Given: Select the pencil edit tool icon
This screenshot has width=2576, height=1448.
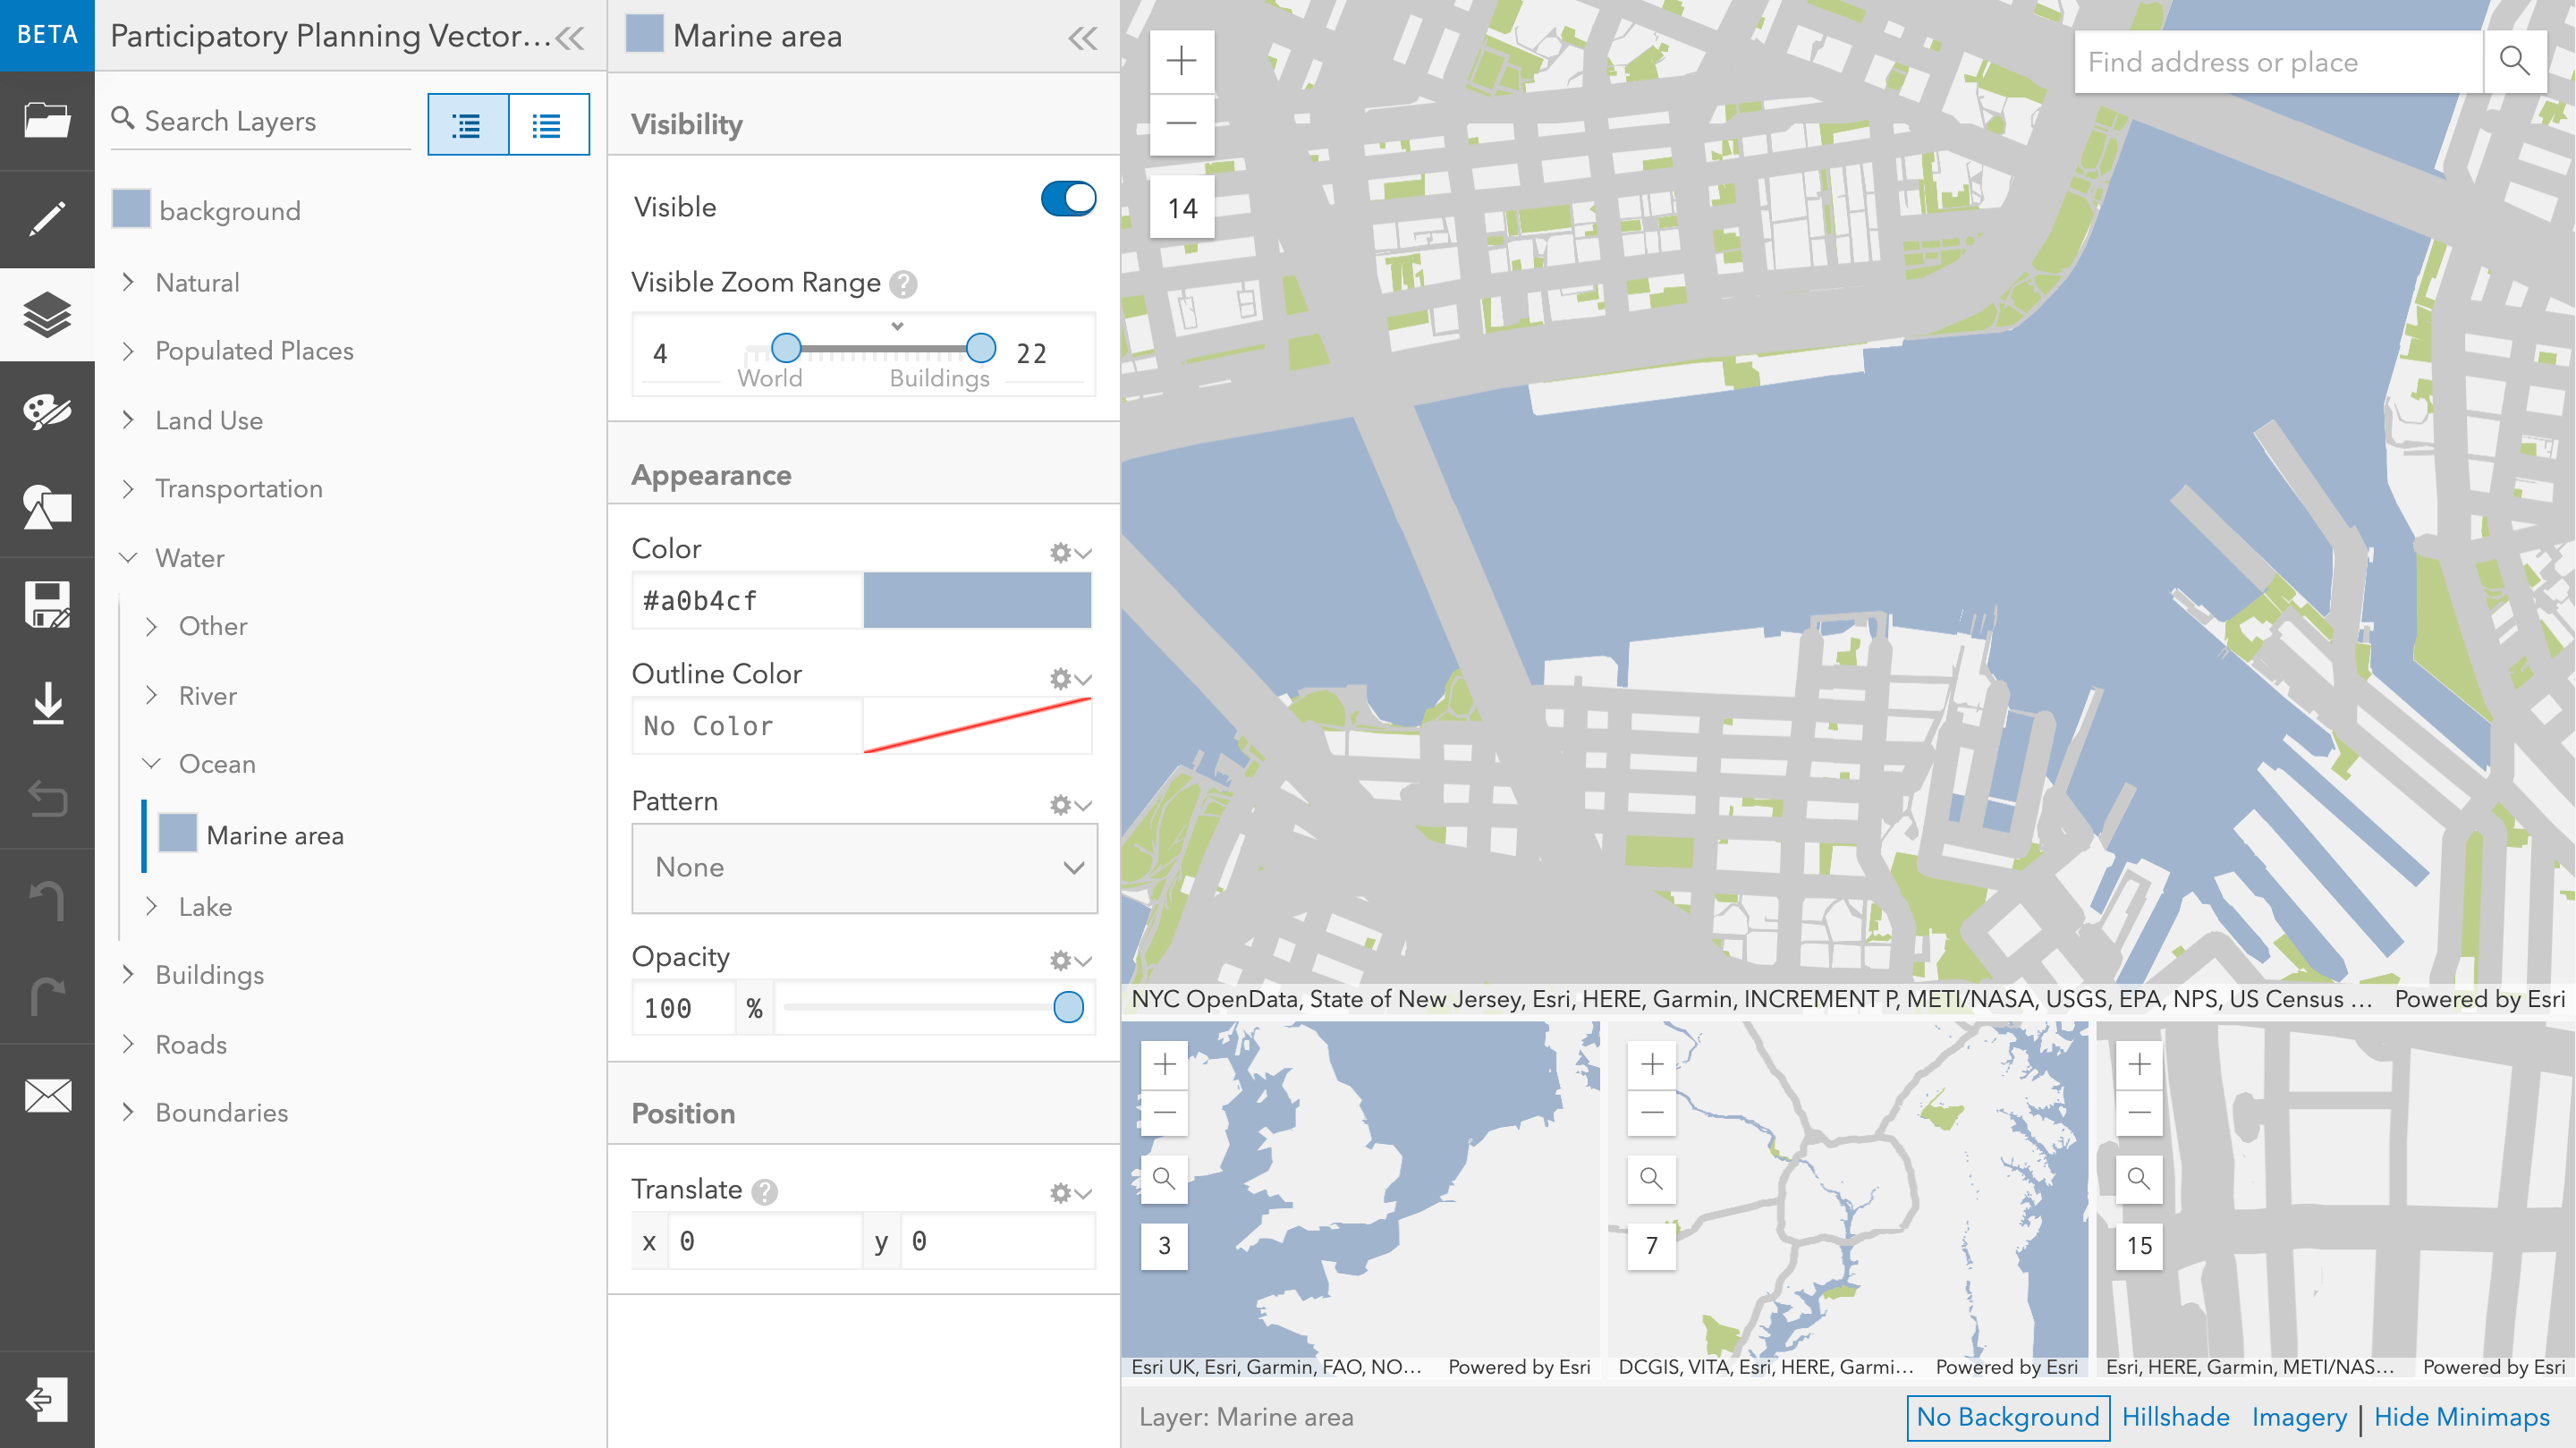Looking at the screenshot, I should coord(47,218).
